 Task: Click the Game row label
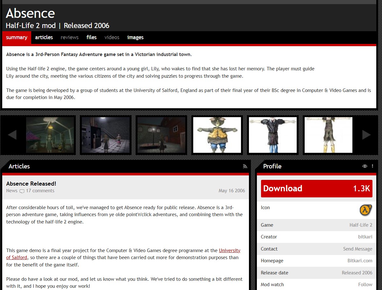pyautogui.click(x=267, y=225)
